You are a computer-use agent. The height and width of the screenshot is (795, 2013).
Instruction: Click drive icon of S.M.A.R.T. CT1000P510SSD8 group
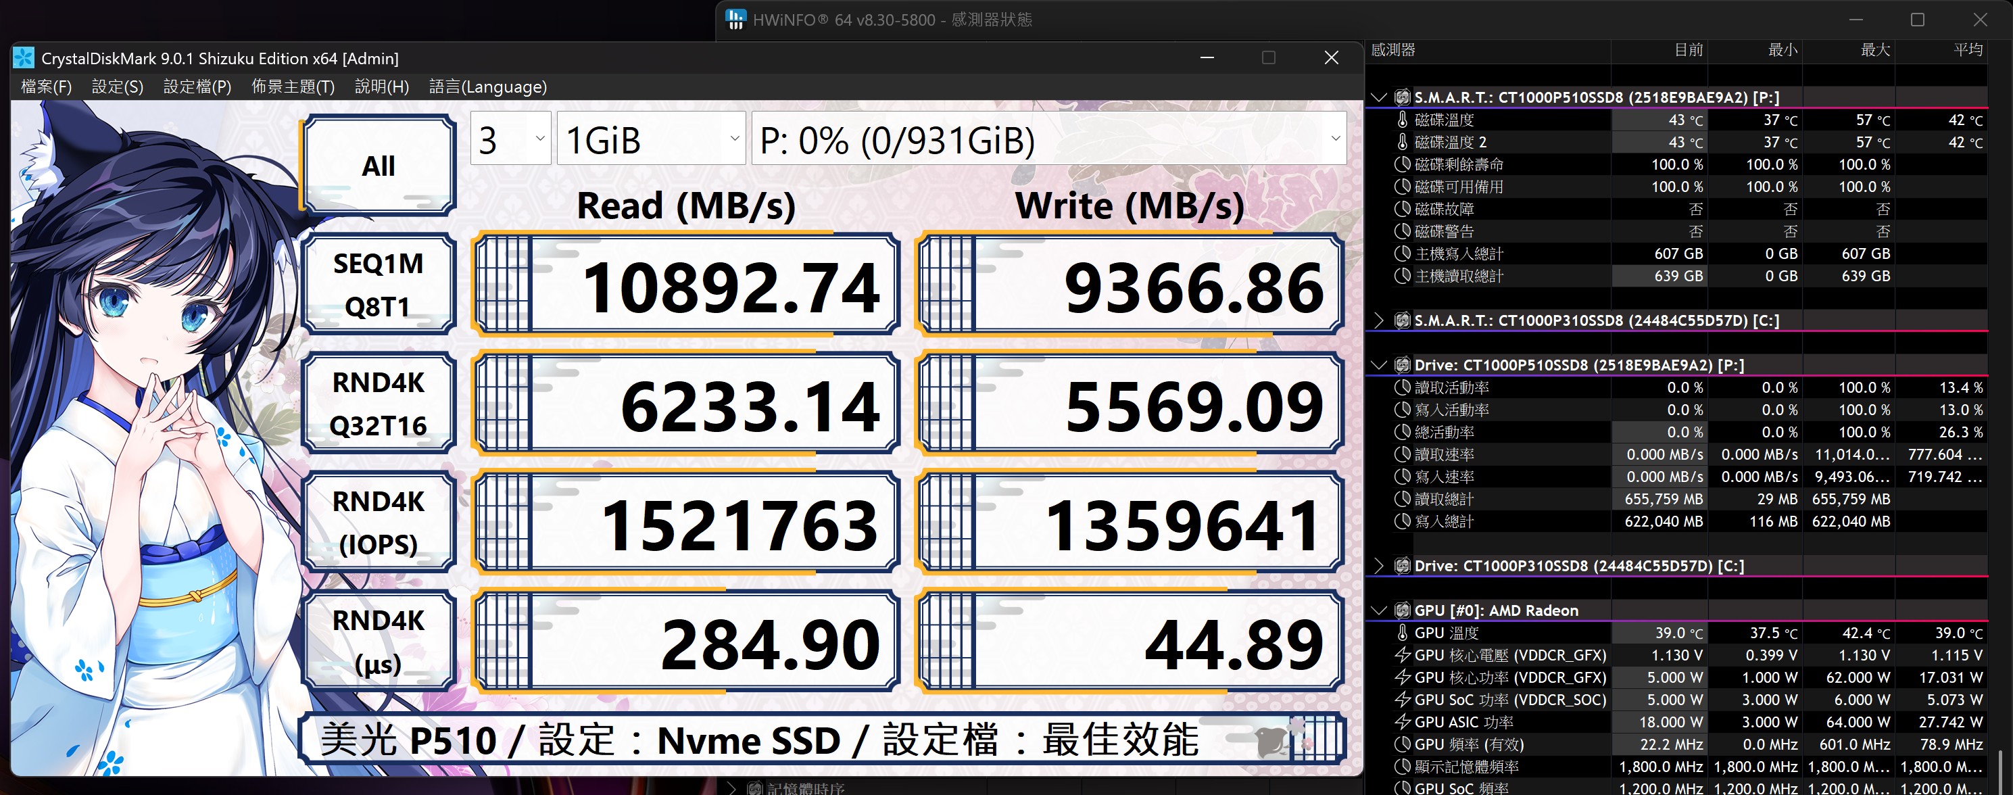(x=1402, y=98)
